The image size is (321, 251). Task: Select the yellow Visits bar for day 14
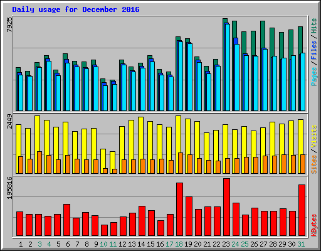141,138
